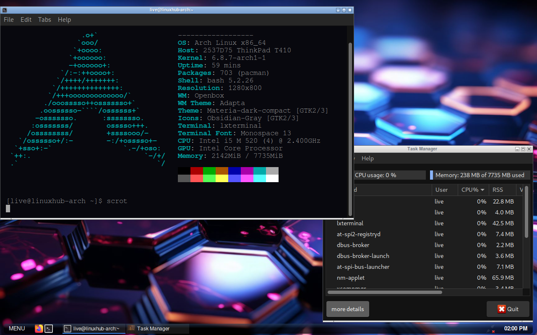Viewport: 537px width, 335px height.
Task: Click the more details button
Action: coord(348,309)
